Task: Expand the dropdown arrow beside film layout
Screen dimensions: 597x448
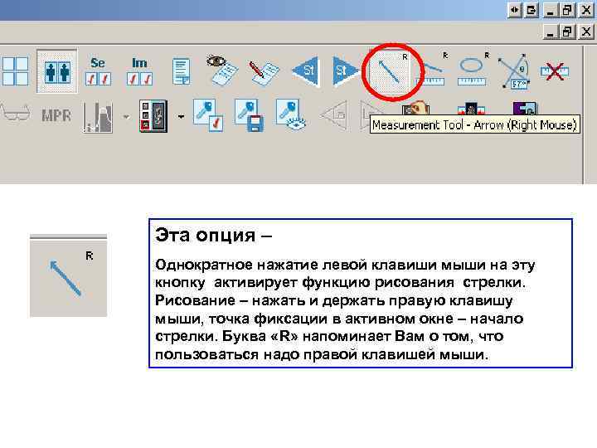Action: tap(182, 117)
